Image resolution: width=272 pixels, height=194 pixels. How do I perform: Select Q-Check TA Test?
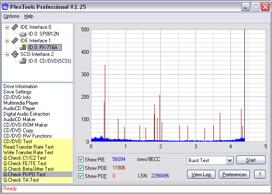click(x=37, y=180)
